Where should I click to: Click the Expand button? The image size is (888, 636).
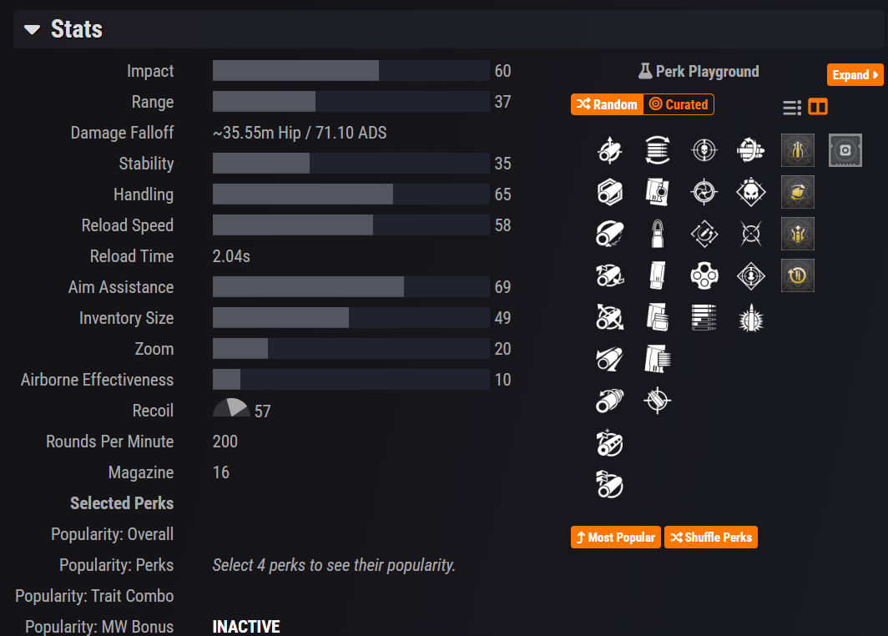(855, 74)
